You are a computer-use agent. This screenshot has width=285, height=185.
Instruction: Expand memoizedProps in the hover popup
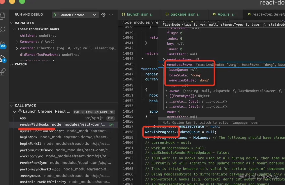(164, 60)
